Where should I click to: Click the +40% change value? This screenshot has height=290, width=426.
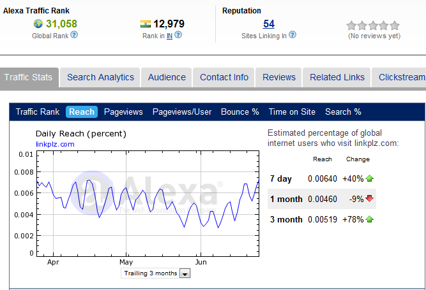(353, 178)
